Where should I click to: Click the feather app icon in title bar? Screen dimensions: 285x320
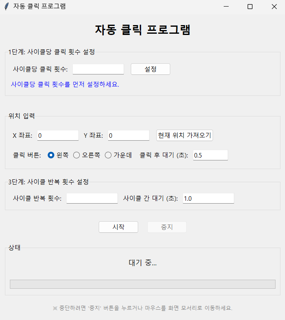point(7,7)
